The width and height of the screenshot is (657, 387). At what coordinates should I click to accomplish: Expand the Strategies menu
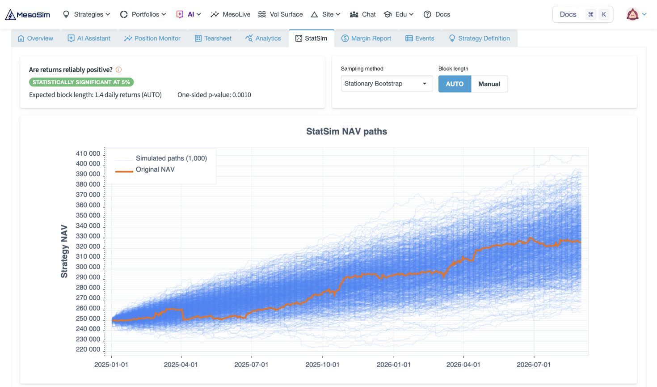click(87, 14)
